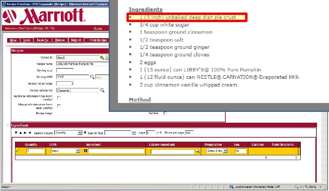Click the Serving size input field
Viewport: 329px width, 191px height.
coord(65,70)
